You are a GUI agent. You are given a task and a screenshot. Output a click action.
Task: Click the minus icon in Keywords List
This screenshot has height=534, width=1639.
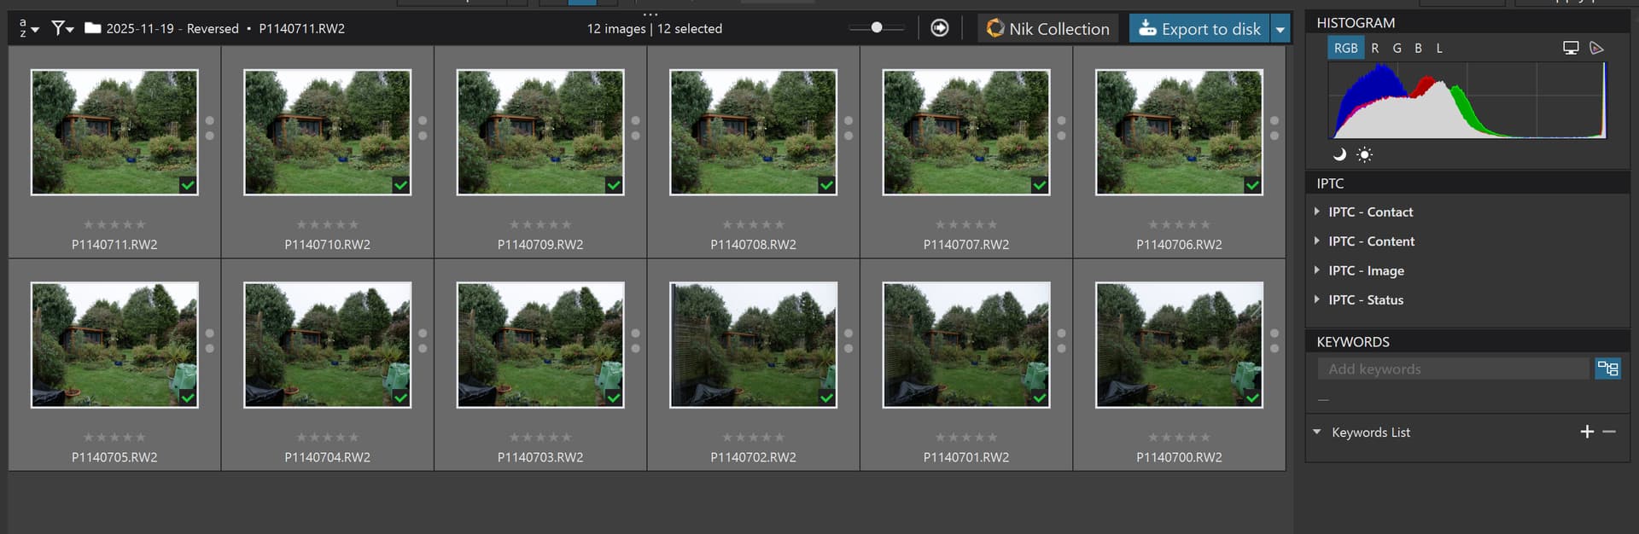point(1609,432)
